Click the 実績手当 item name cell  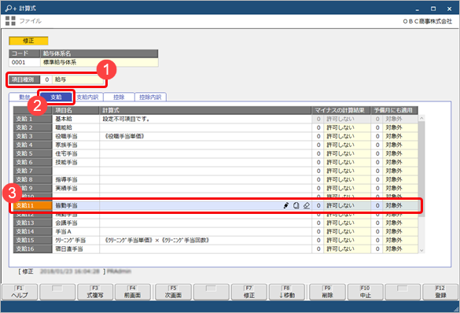[75, 188]
